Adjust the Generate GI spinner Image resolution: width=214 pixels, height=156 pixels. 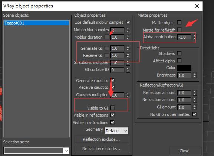[128, 48]
